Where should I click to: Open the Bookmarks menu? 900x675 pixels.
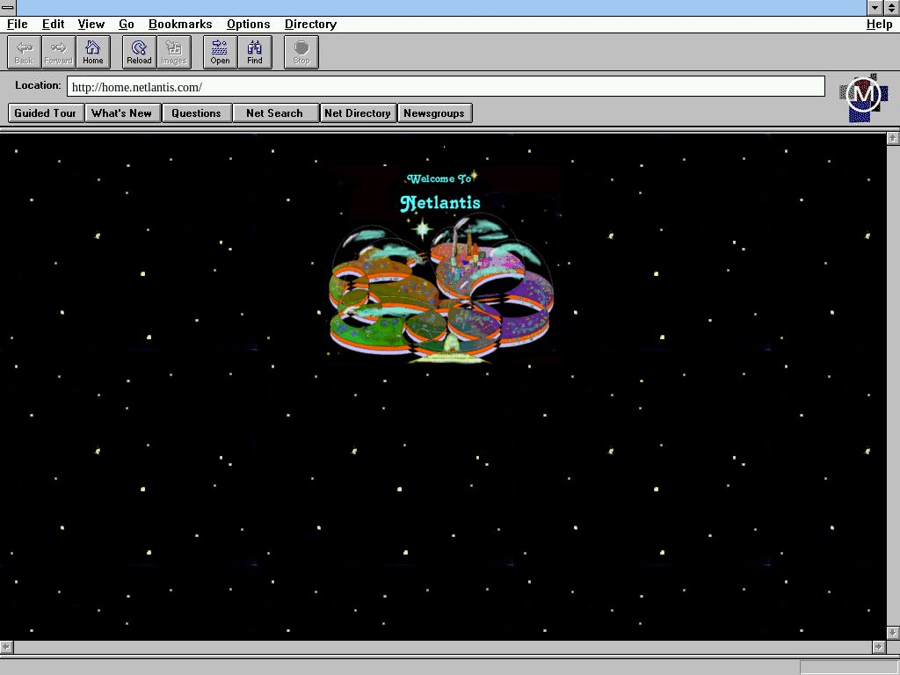pyautogui.click(x=180, y=25)
